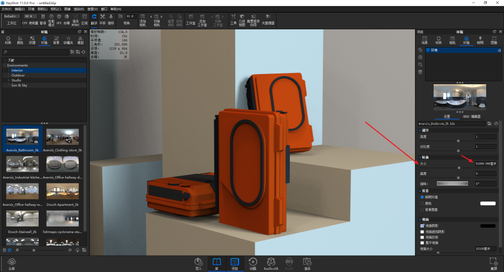The height and width of the screenshot is (272, 504).
Task: Open the KeyShotXR button in bottom bar
Action: [x=271, y=263]
